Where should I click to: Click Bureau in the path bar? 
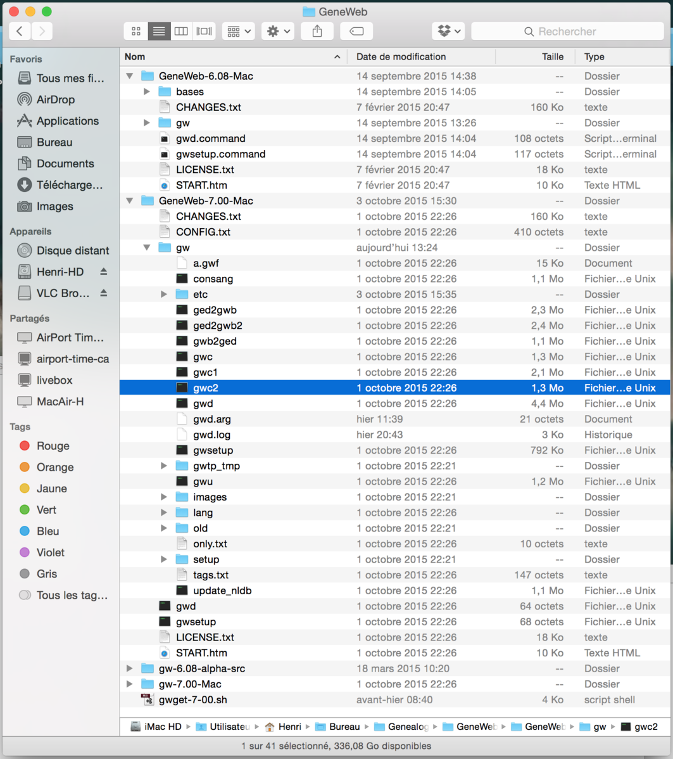pos(337,727)
